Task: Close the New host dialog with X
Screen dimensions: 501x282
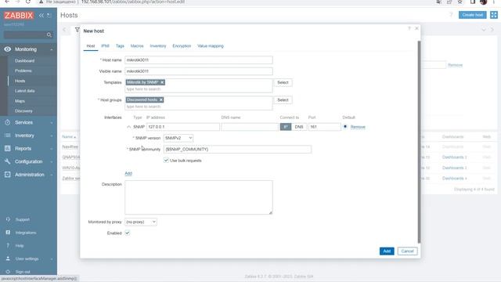Action: coord(416,28)
